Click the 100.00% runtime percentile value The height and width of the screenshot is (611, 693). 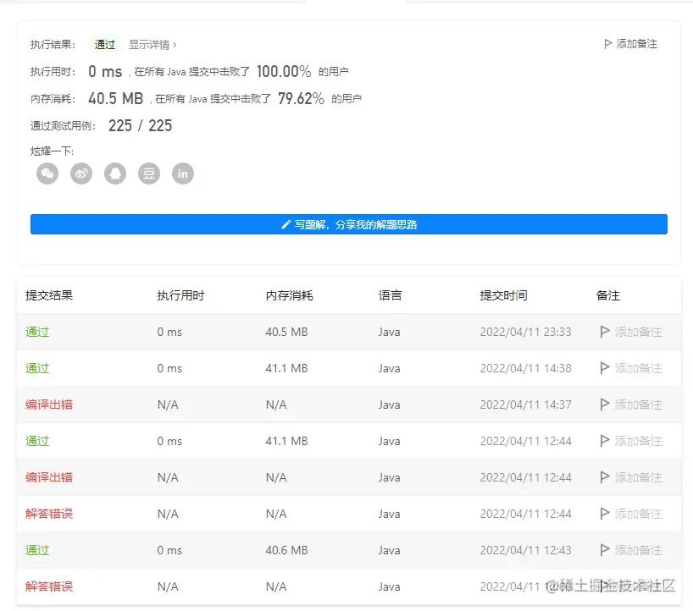tap(284, 72)
